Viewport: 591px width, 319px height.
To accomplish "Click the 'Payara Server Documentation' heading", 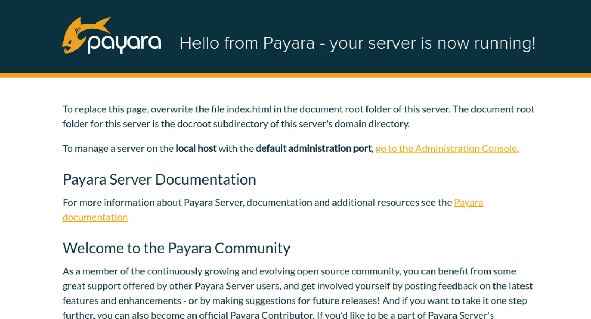I will (x=159, y=180).
